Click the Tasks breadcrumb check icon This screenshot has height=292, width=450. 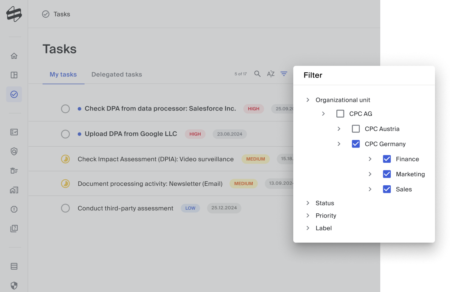pos(46,14)
